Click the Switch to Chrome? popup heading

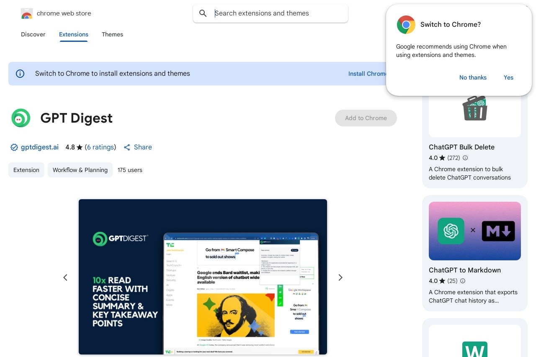coord(451,25)
